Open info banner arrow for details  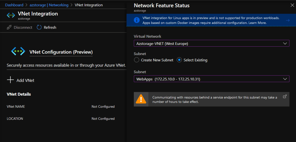(x=288, y=20)
